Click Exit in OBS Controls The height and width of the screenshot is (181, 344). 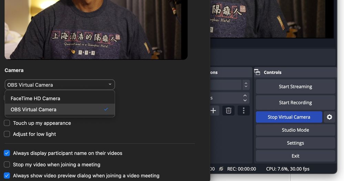(295, 156)
